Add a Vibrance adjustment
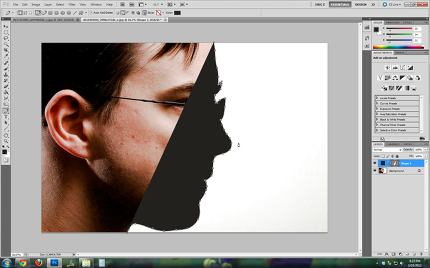Screen dimensions: 430x268 (x=380, y=78)
